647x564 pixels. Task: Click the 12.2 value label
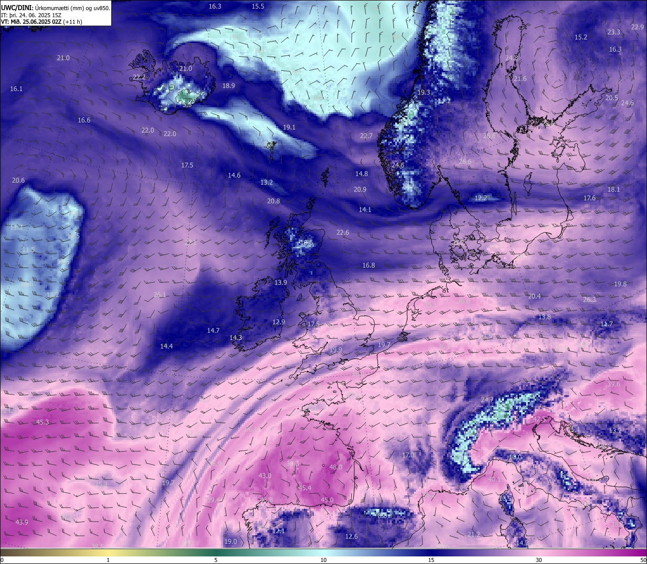[x=481, y=198]
